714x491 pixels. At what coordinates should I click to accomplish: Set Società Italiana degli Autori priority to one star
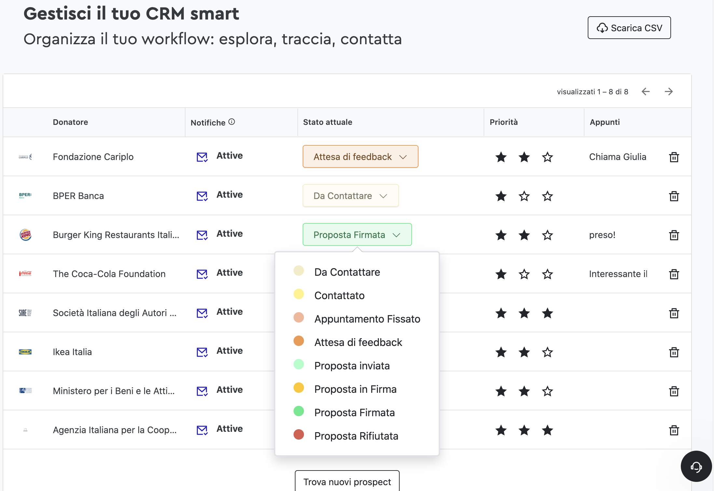pyautogui.click(x=501, y=313)
